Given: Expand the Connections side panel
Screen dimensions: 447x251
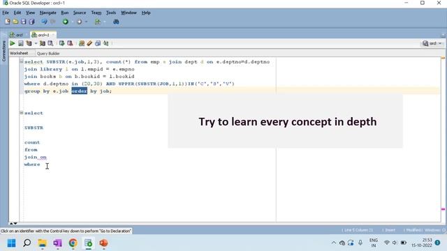Looking at the screenshot, I should point(4,51).
